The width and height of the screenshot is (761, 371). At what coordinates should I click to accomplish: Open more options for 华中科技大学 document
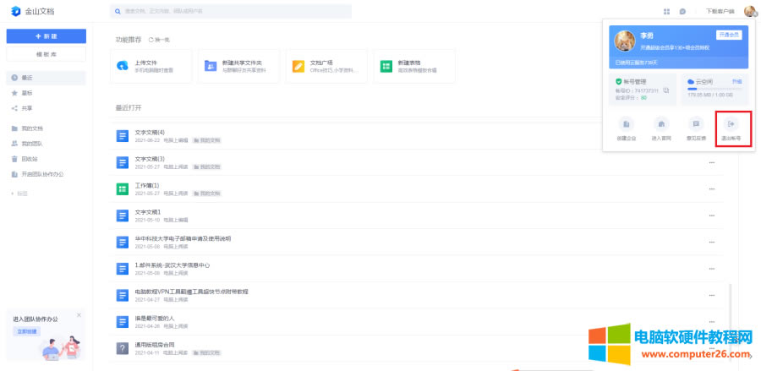click(712, 242)
